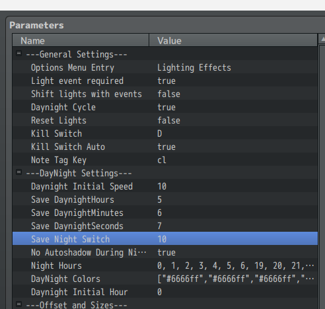Select the Light event required parameter

pyautogui.click(x=165, y=81)
